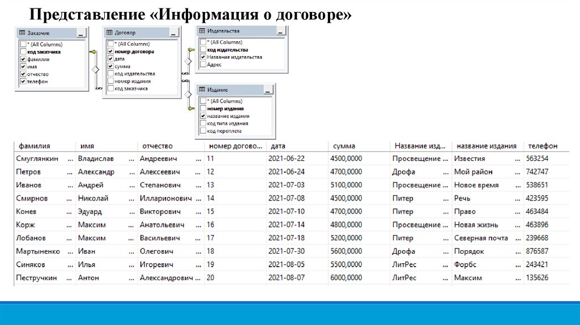
Task: Click the table icon of Договор
Action: (x=109, y=33)
